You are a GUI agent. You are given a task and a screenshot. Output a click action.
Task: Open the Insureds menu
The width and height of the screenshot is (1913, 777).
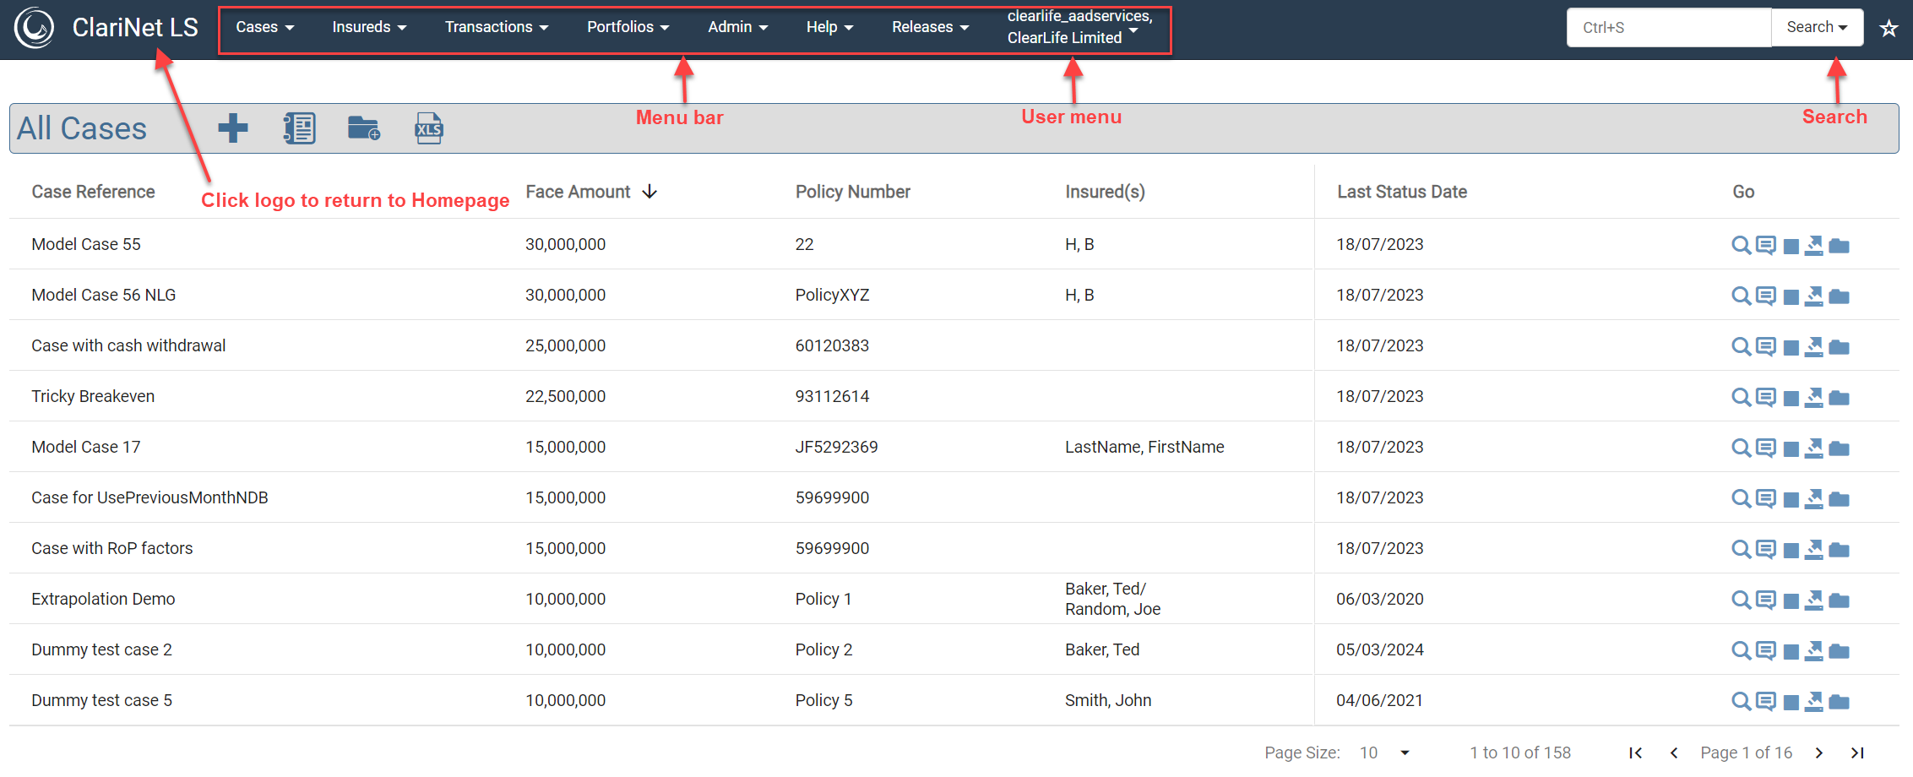[x=369, y=27]
